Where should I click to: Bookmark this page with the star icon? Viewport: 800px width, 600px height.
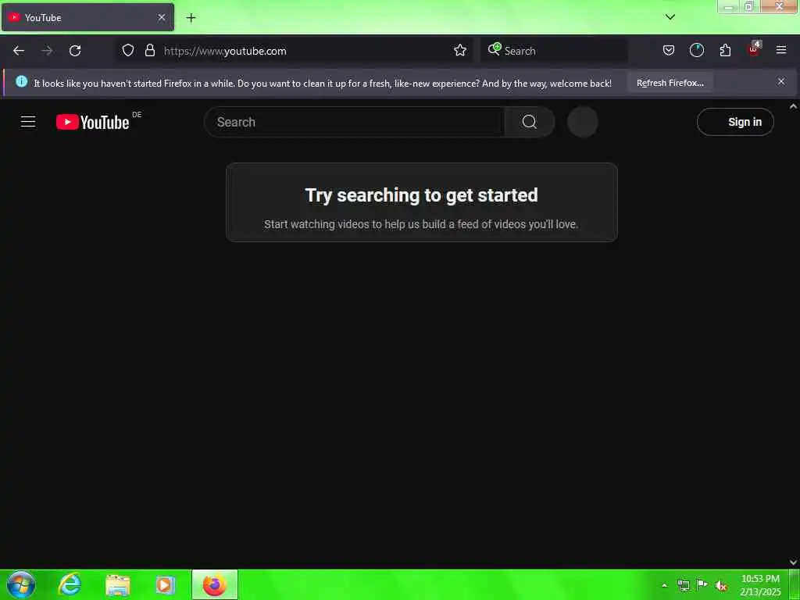coord(459,51)
